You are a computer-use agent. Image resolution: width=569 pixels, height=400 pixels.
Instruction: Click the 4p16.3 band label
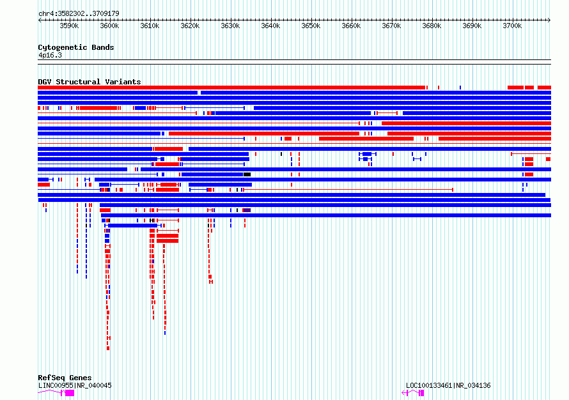click(x=50, y=55)
